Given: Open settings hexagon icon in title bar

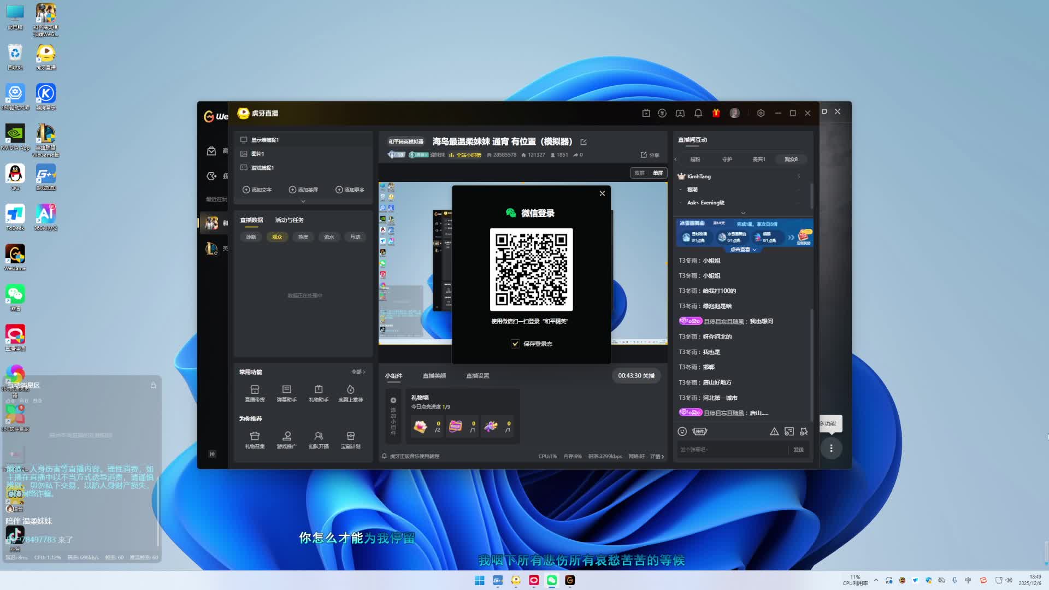Looking at the screenshot, I should click(761, 113).
